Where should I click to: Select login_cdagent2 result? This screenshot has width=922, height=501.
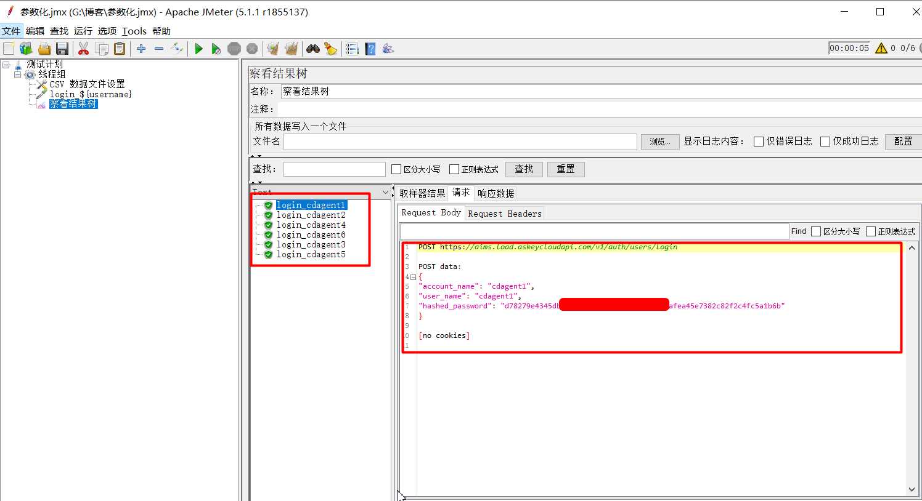311,215
